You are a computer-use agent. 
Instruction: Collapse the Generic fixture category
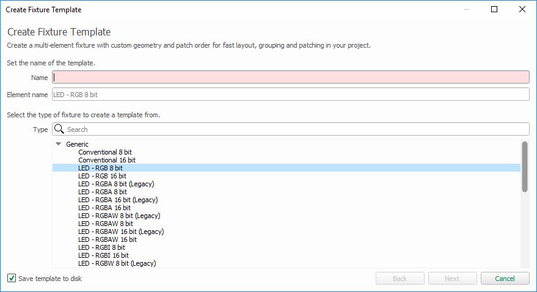(x=59, y=144)
